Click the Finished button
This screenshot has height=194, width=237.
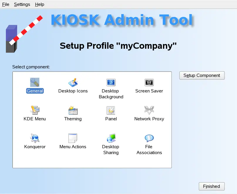(211, 186)
